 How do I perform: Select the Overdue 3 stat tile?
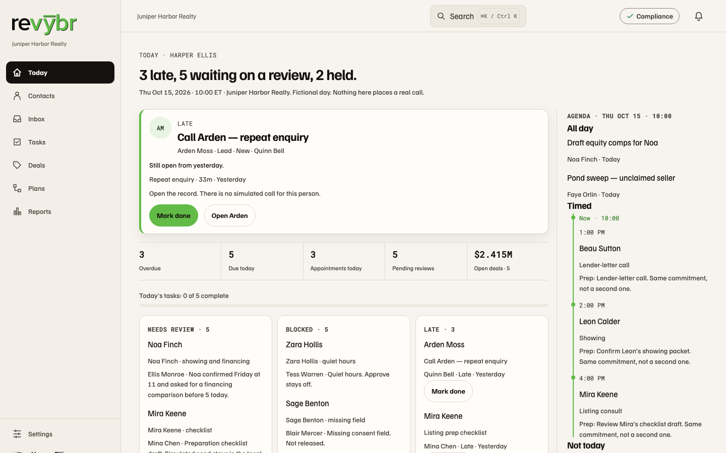pyautogui.click(x=180, y=261)
